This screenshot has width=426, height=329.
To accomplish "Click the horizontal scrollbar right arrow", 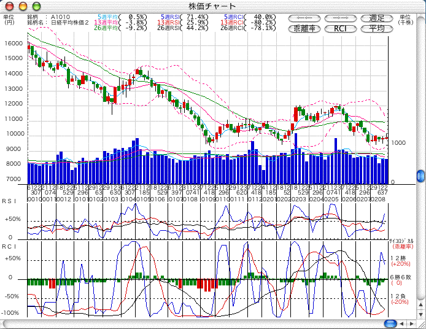I will [411, 323].
